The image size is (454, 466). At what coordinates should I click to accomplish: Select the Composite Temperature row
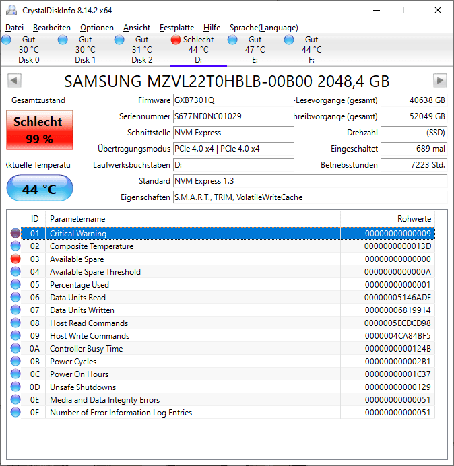221,246
